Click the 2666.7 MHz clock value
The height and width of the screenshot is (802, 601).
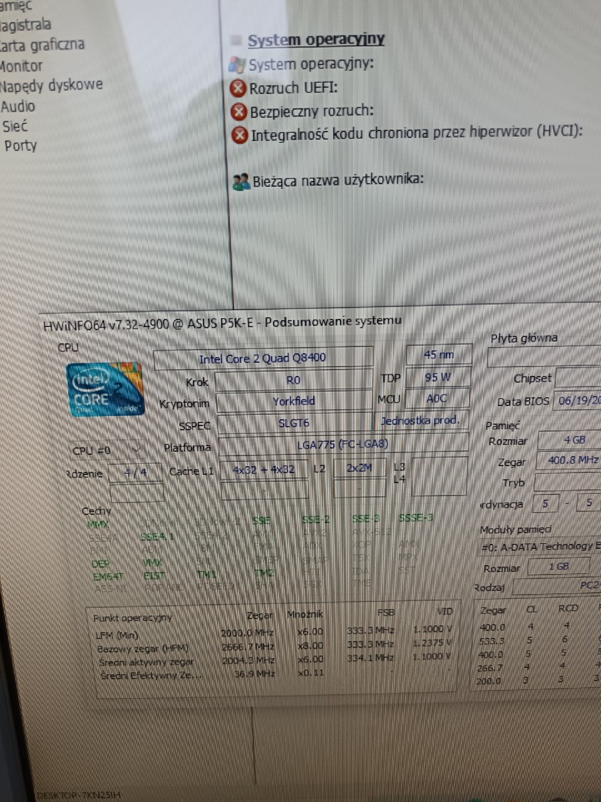click(x=248, y=646)
